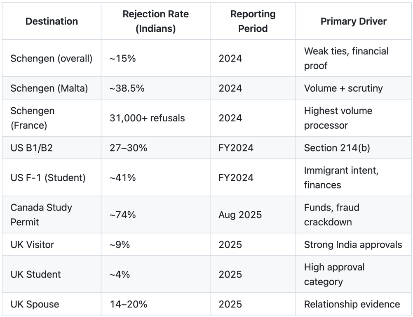Select the 14–20% rejection rate cell

point(156,304)
